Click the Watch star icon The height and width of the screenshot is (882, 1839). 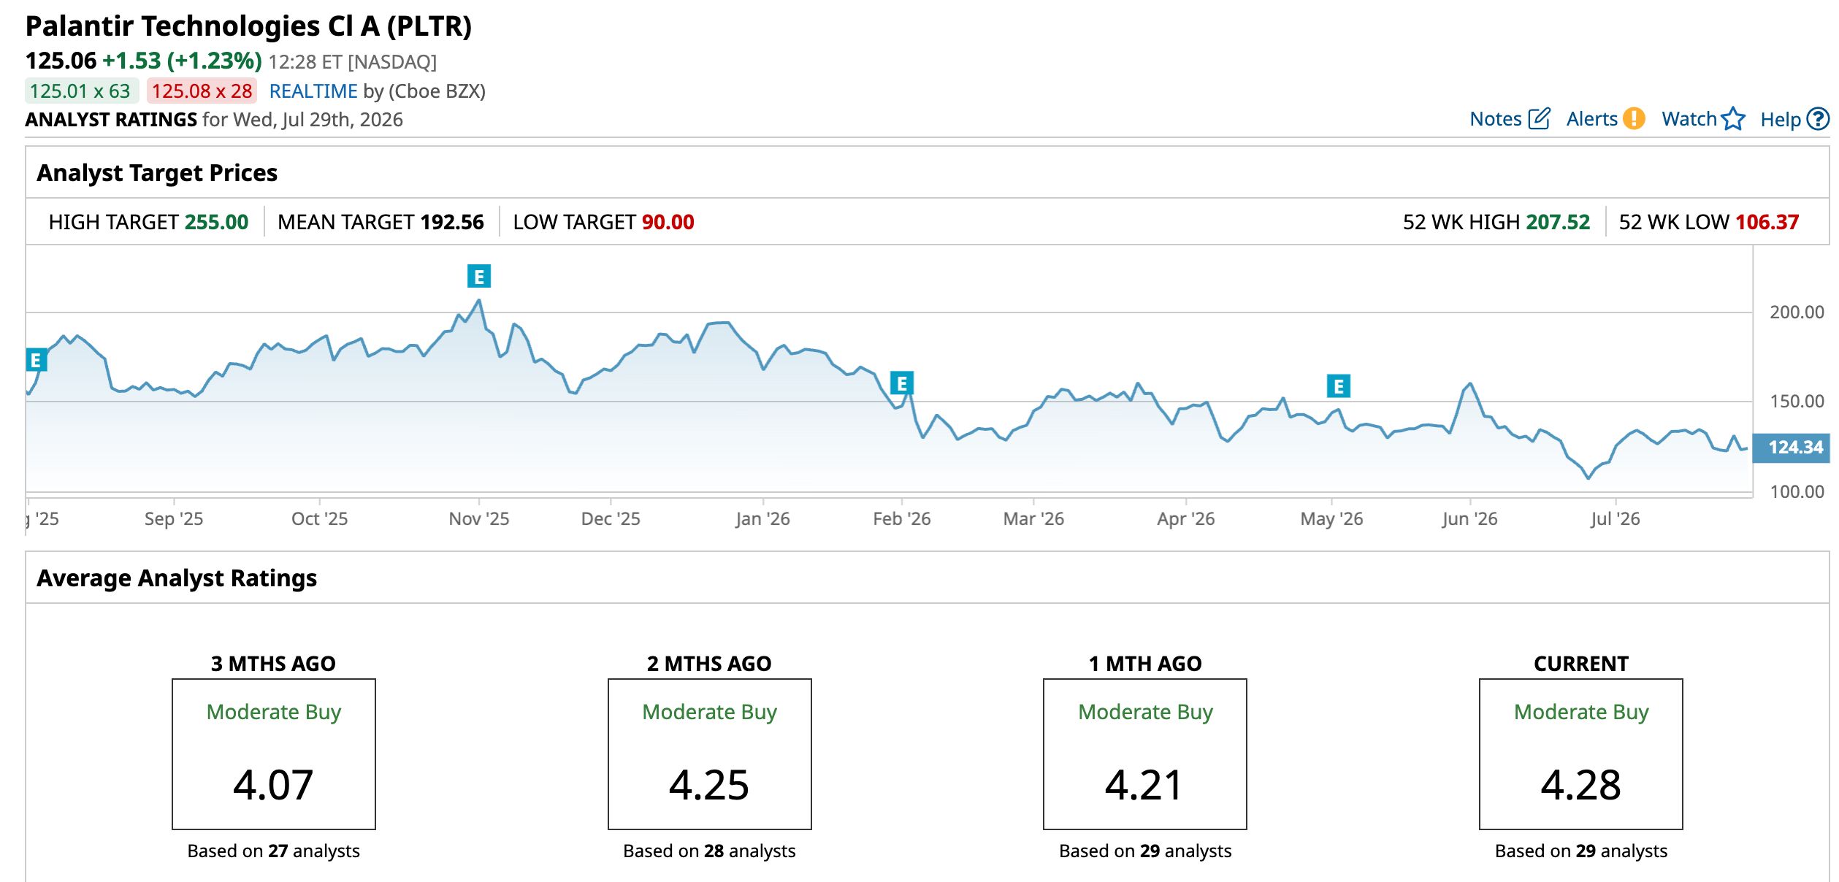(x=1732, y=119)
